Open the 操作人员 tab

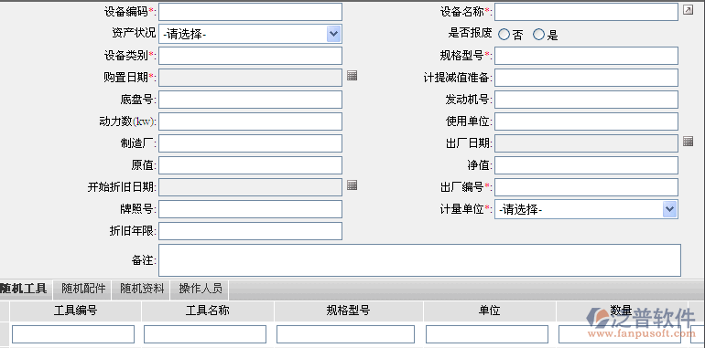(x=201, y=289)
